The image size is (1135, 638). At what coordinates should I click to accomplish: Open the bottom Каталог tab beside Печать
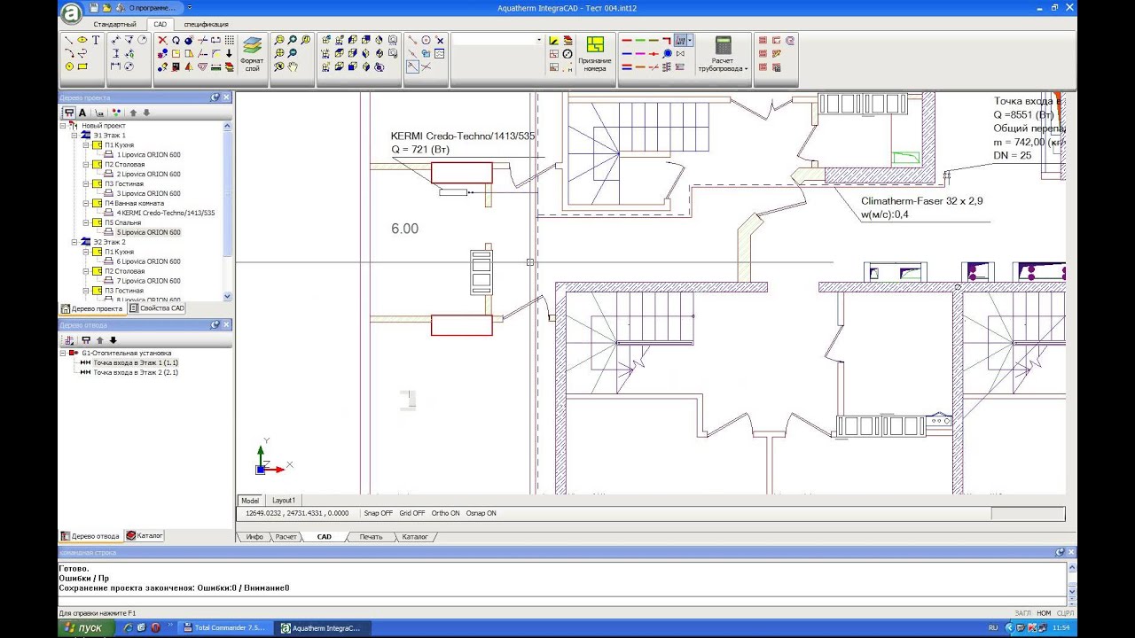coord(415,537)
